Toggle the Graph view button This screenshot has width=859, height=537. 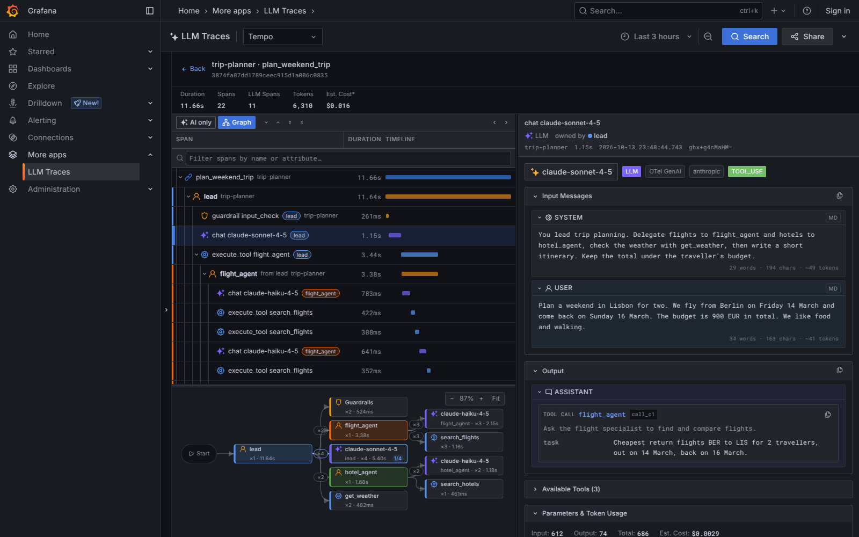click(x=237, y=122)
